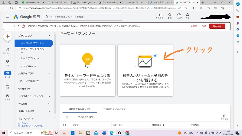Open Edge sidebar search icon
242x136 pixels.
pyautogui.click(x=238, y=10)
